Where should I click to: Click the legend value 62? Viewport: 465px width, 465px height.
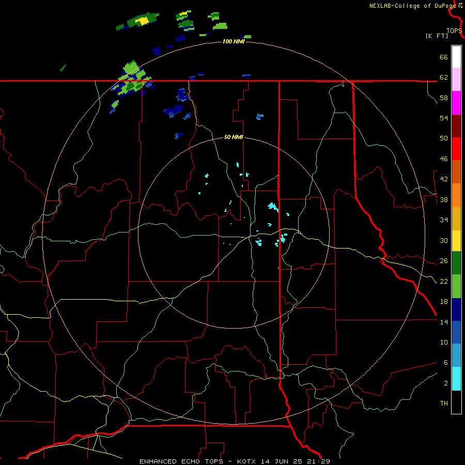444,78
